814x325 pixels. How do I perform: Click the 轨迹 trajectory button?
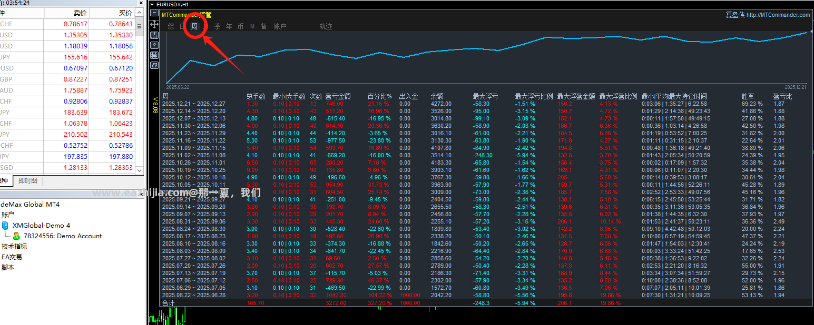coord(326,26)
